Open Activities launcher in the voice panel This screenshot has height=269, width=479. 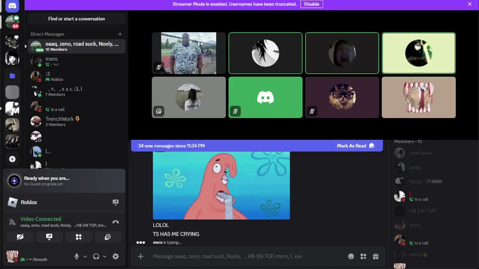pos(79,237)
